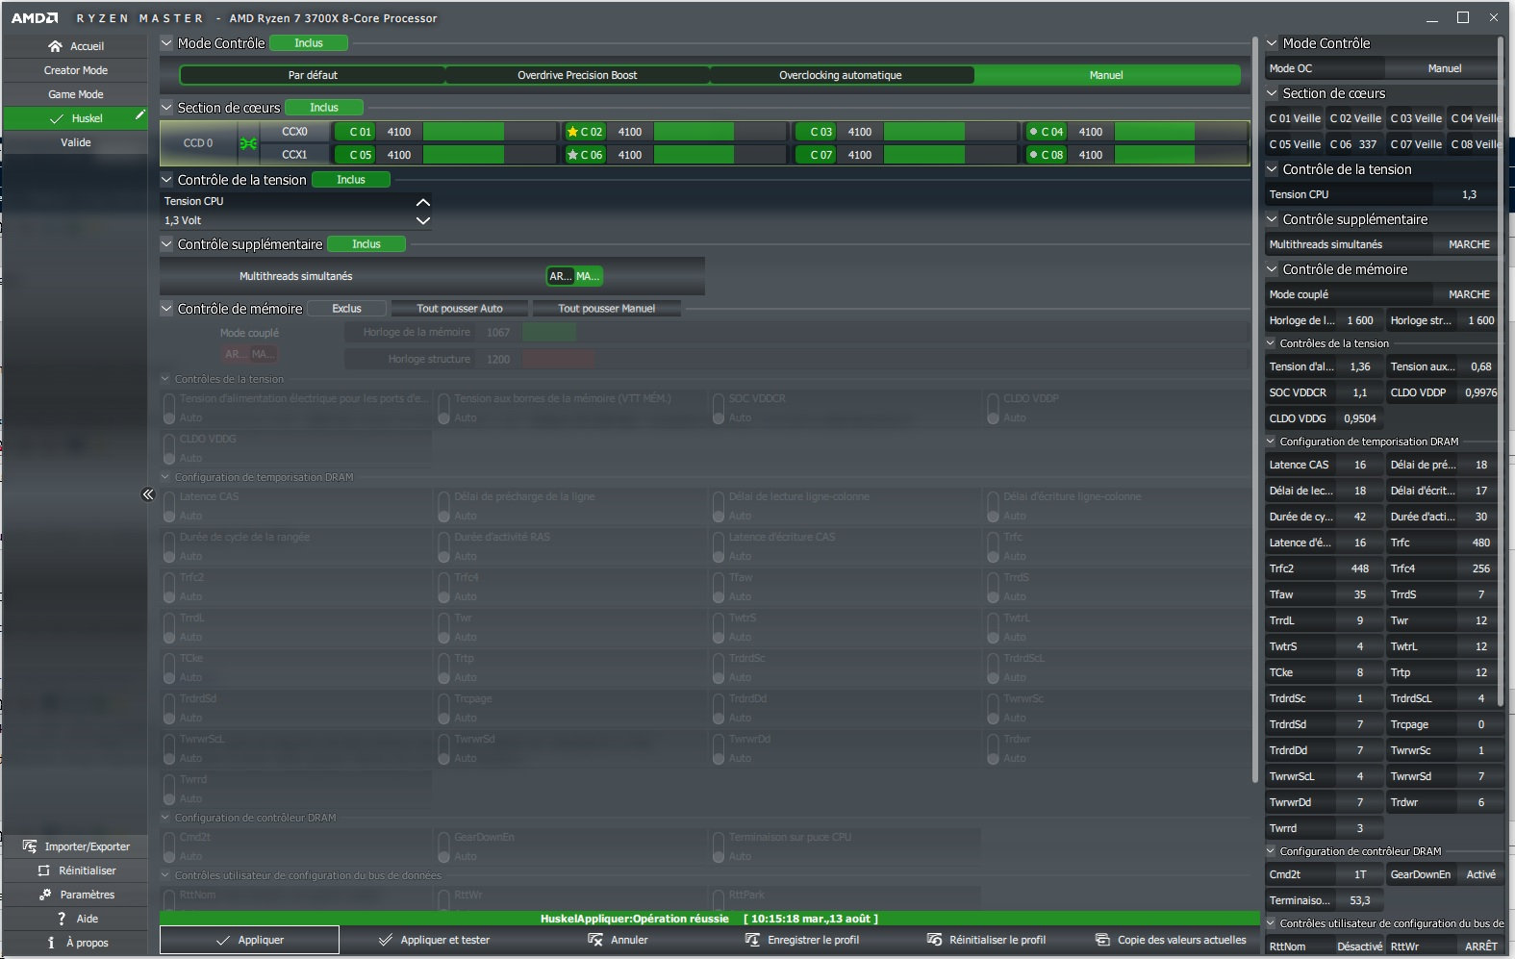
Task: Decrease Tension CPU with the down arrow
Action: coord(422,220)
